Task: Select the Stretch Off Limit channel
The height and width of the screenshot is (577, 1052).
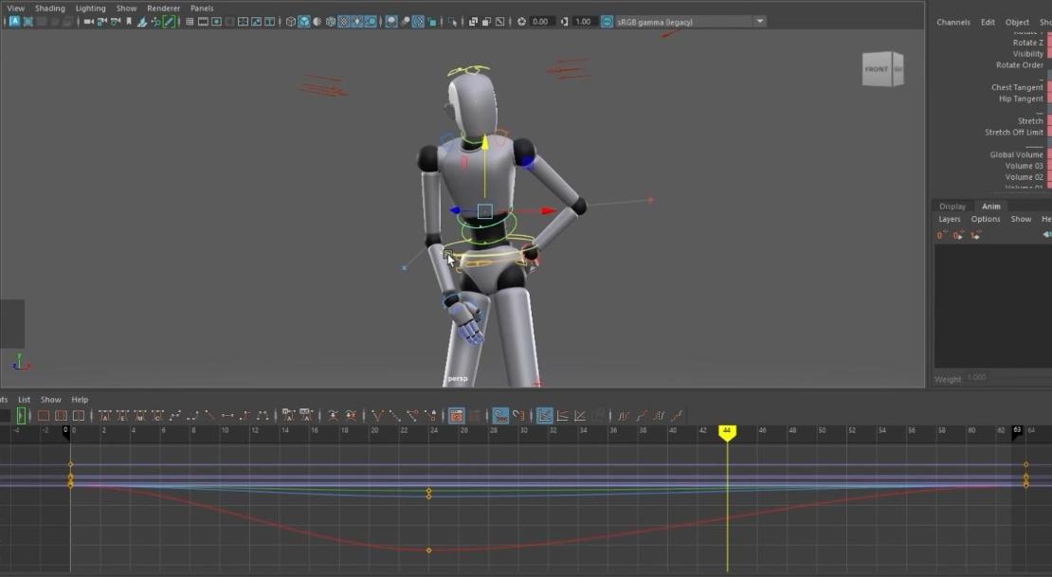Action: click(1014, 133)
